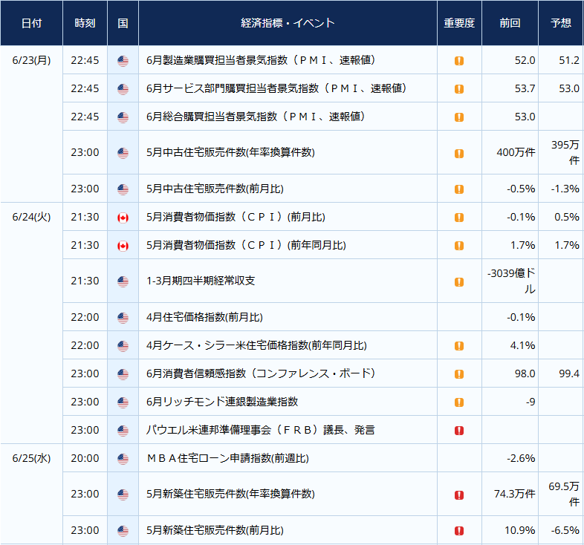Click the 重要度 column header
The image size is (584, 545).
pos(459,23)
